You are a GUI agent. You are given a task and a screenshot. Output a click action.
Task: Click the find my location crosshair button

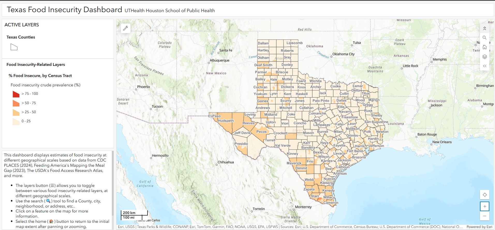[x=484, y=195]
